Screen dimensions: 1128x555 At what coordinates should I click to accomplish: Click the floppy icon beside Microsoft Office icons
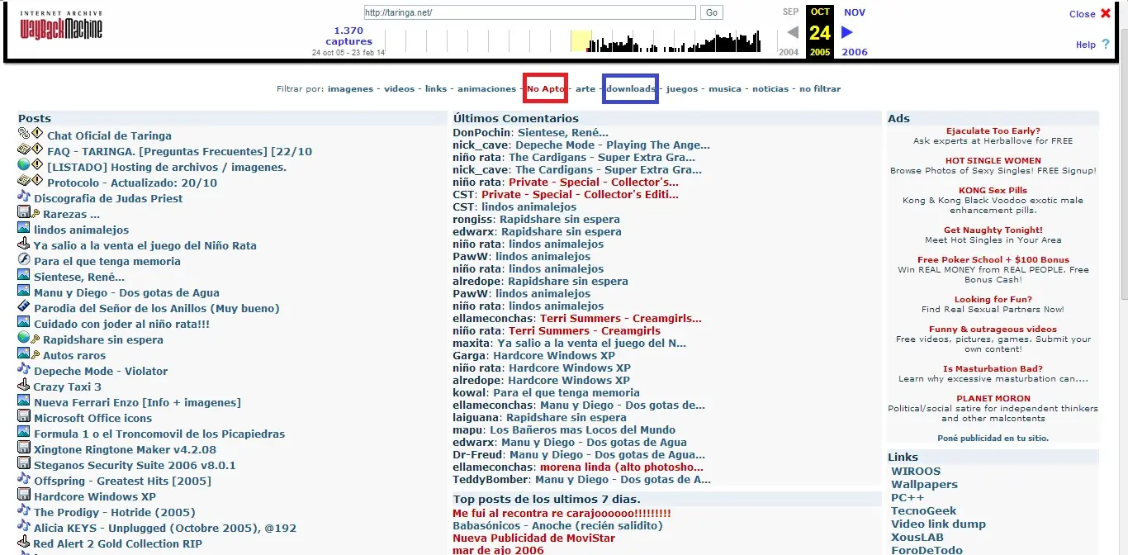pos(24,416)
